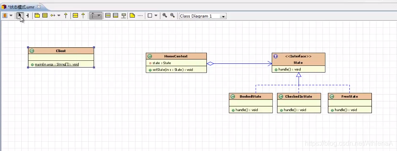The image size is (397, 151).
Task: Expand the association tool dropdown arrow
Action: coord(59,16)
